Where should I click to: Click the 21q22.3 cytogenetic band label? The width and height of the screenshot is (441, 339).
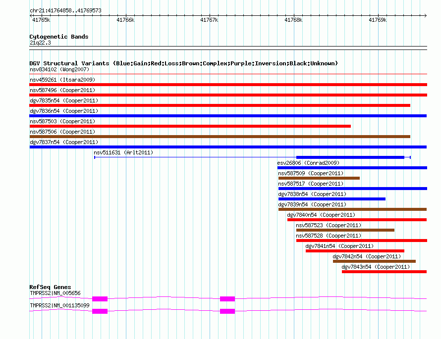point(40,43)
